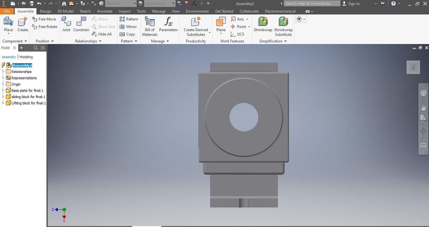Select the Free Move tool
Image resolution: width=429 pixels, height=227 pixels.
[x=44, y=19]
